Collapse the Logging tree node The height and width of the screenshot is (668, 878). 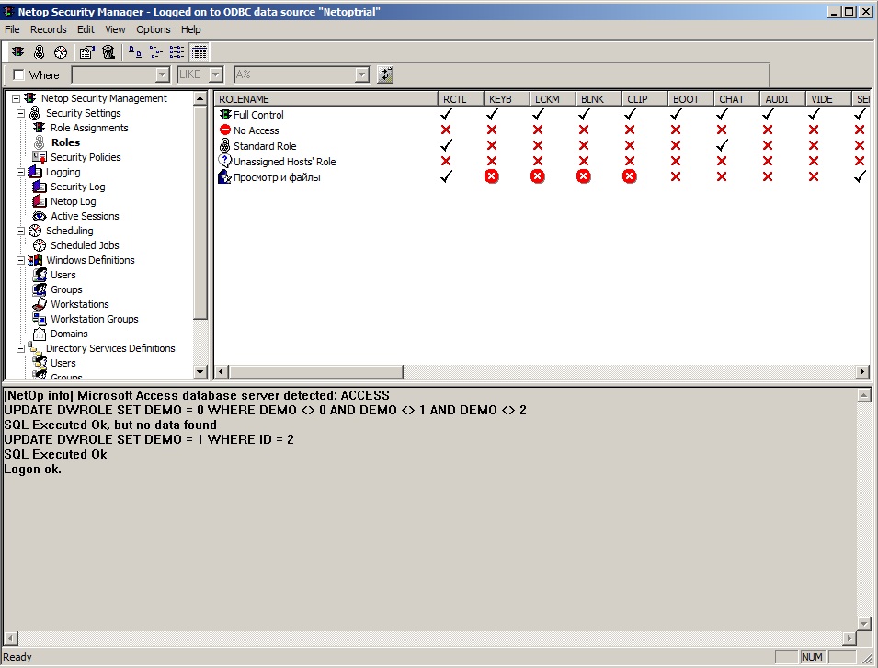click(21, 172)
